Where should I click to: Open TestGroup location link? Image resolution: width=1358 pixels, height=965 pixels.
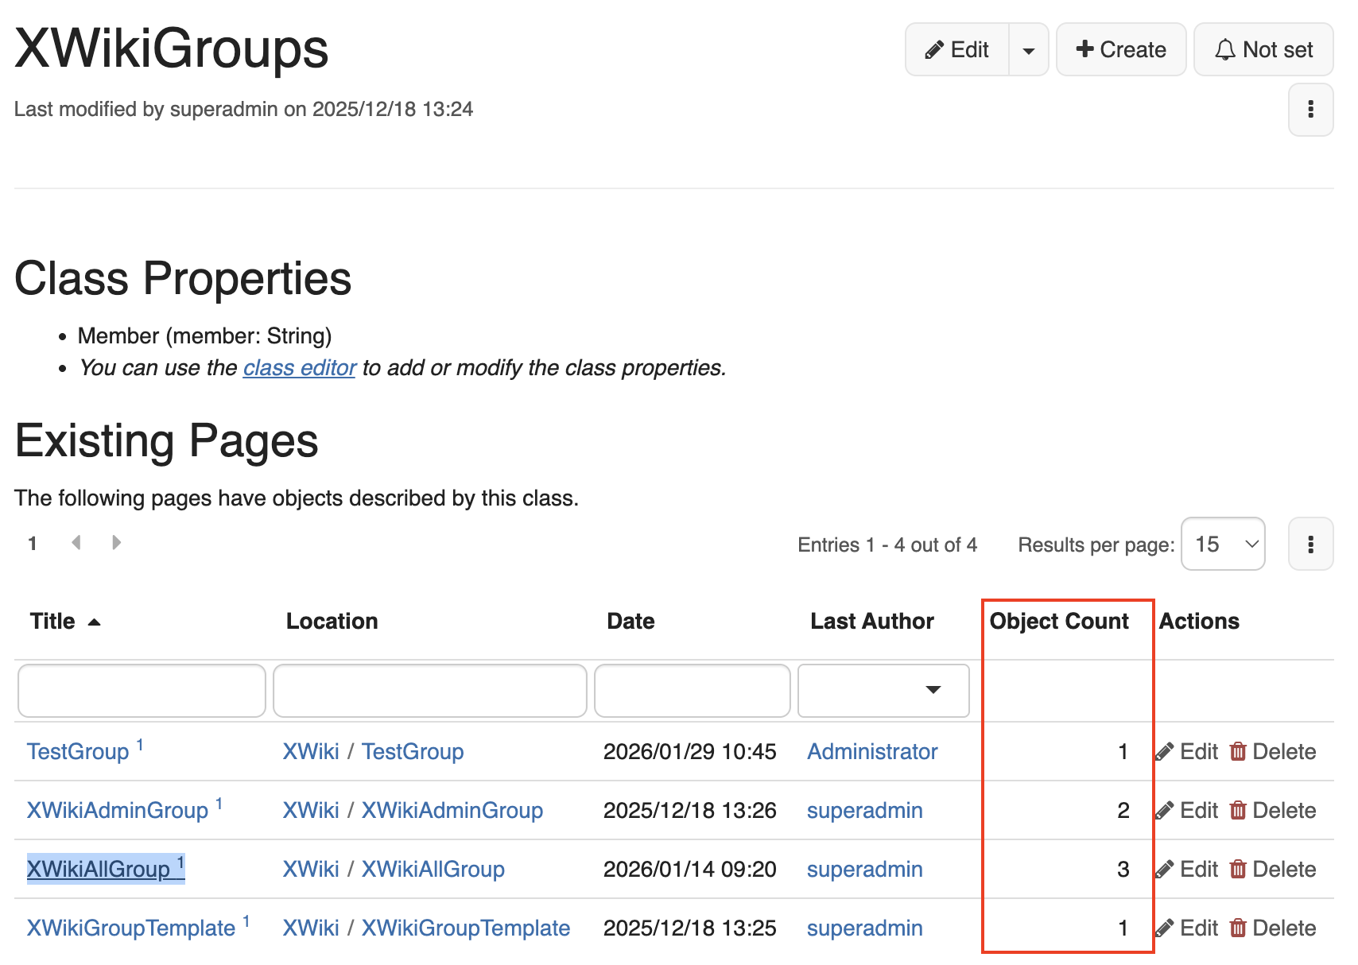413,751
